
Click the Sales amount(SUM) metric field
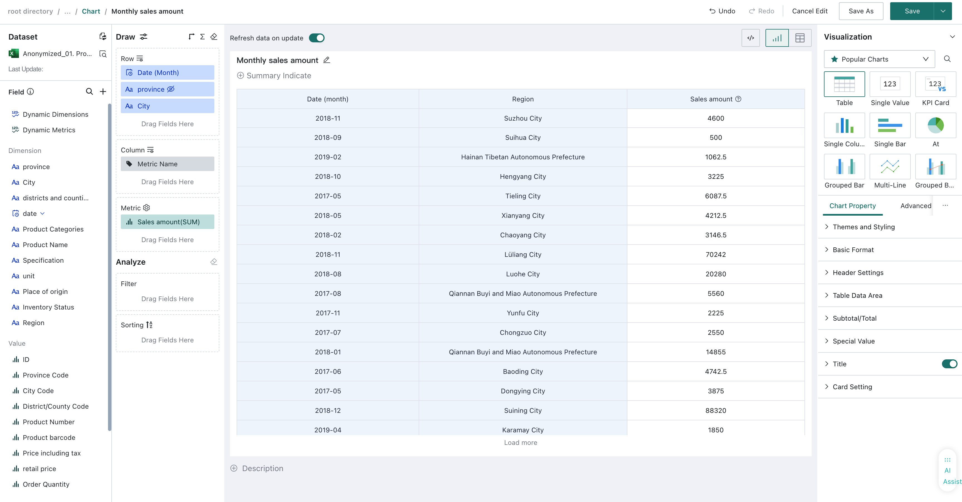(x=167, y=222)
